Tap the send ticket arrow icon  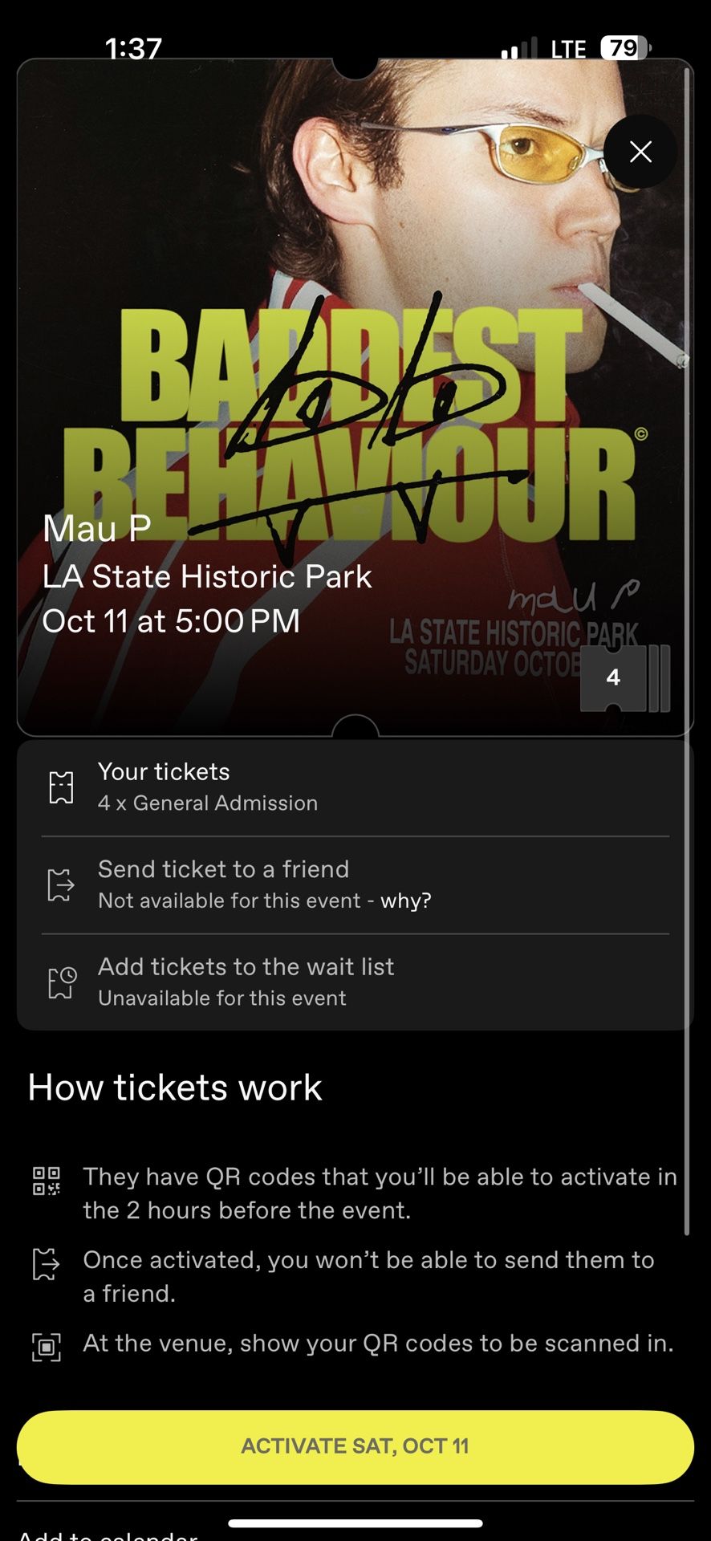(62, 884)
